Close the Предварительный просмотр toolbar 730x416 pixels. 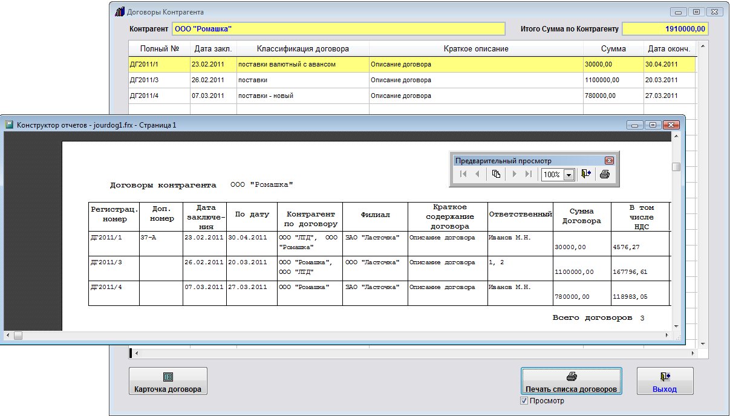609,161
